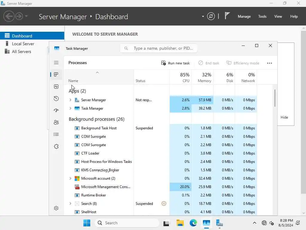The image size is (306, 230).
Task: Open File Explorer from the taskbar
Action: coord(180,223)
